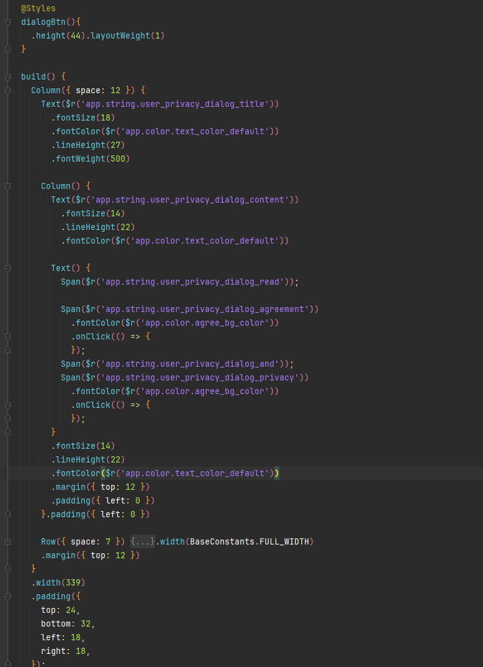
Task: Click the .fontSize(18) line
Action: click(x=83, y=117)
